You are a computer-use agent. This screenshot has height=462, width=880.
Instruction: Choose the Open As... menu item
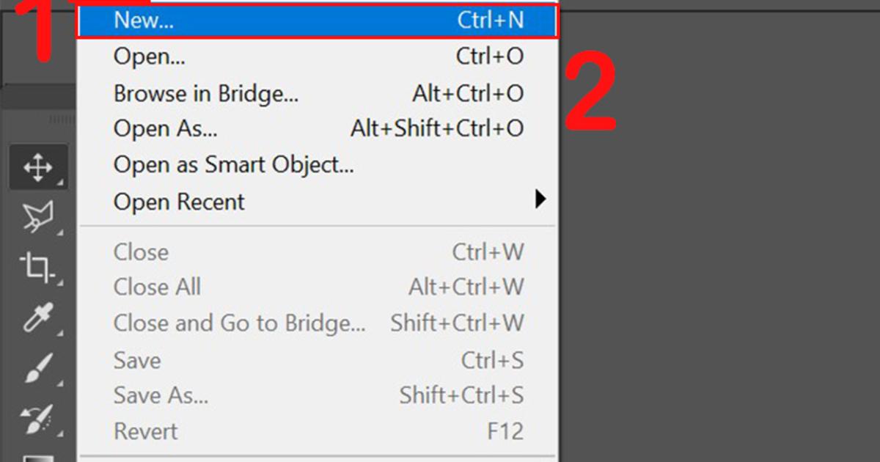[x=165, y=129]
